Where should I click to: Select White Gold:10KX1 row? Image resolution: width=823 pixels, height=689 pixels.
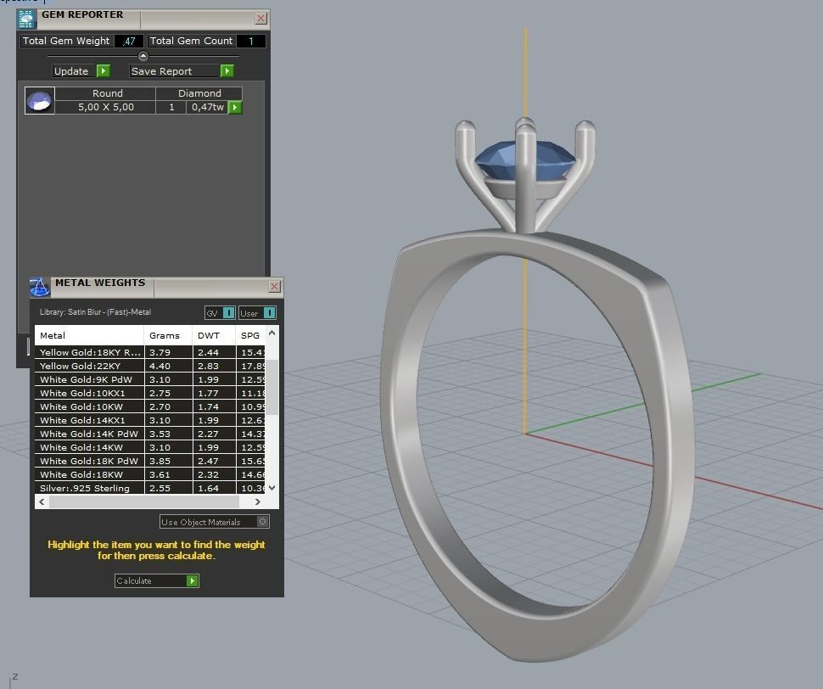150,393
